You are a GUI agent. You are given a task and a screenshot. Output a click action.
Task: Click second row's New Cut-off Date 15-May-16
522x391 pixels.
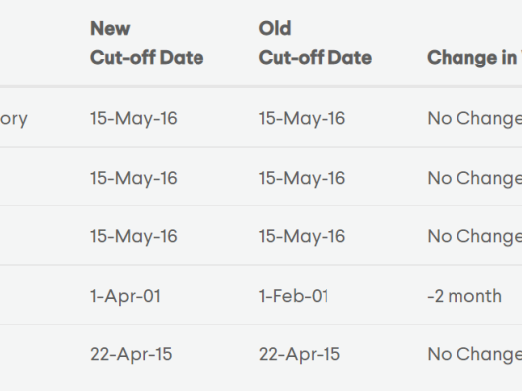134,178
